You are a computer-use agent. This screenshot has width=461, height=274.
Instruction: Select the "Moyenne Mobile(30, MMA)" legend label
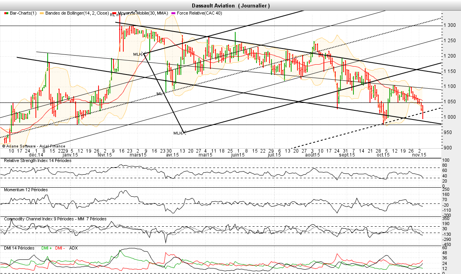click(x=143, y=13)
